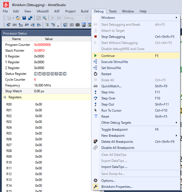This screenshot has height=192, width=182.
Task: Toggle the T flag in Status Register
Action: [40, 74]
